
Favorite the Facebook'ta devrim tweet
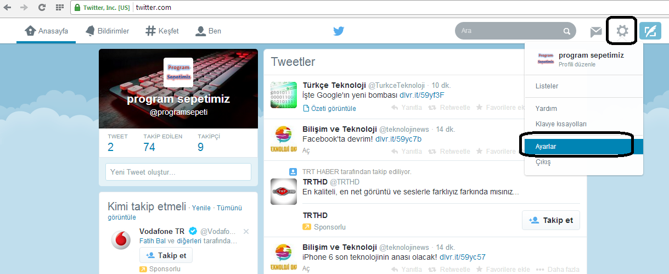[x=501, y=151]
